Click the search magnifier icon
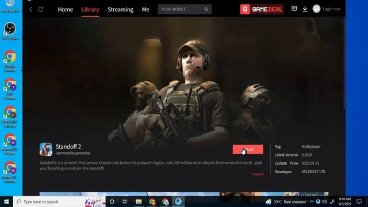Image resolution: width=368 pixels, height=207 pixels. tap(206, 9)
